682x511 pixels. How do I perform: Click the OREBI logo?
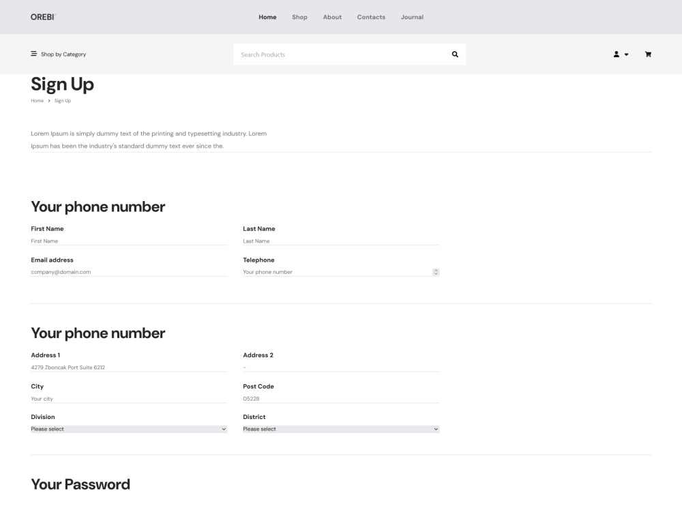coord(43,17)
